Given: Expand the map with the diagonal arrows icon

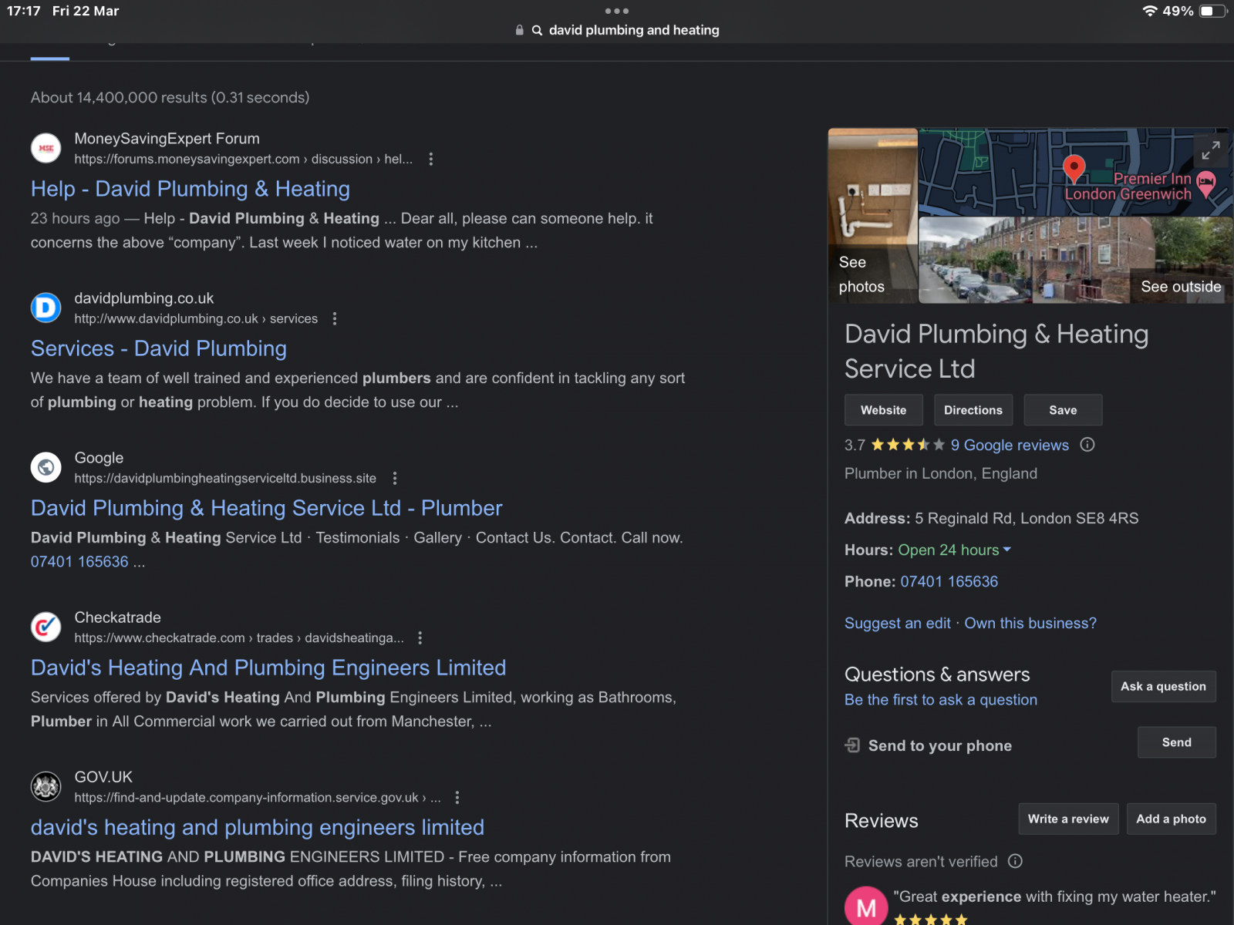Looking at the screenshot, I should click(x=1210, y=150).
